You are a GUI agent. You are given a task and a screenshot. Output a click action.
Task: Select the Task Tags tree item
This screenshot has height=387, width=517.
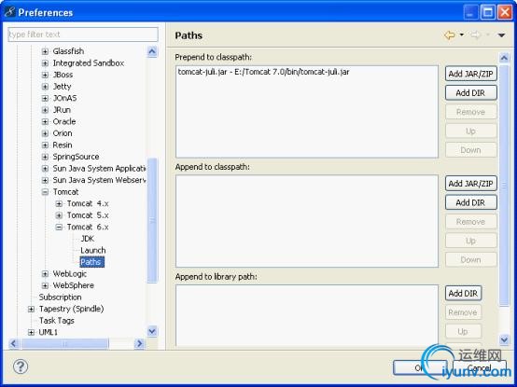click(56, 321)
